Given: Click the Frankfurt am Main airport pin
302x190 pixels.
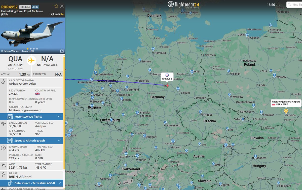Looking at the screenshot, I should [x=137, y=113].
